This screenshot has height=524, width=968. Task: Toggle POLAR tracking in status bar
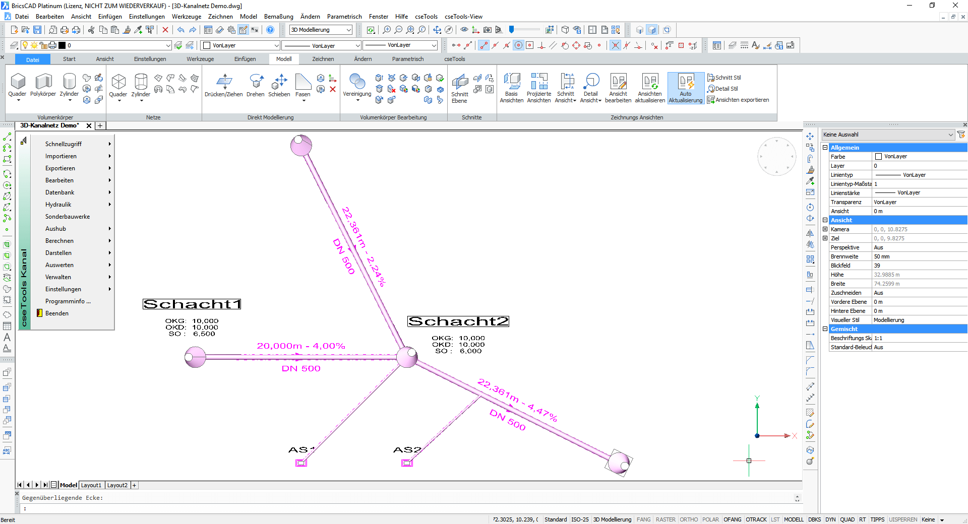(x=710, y=519)
